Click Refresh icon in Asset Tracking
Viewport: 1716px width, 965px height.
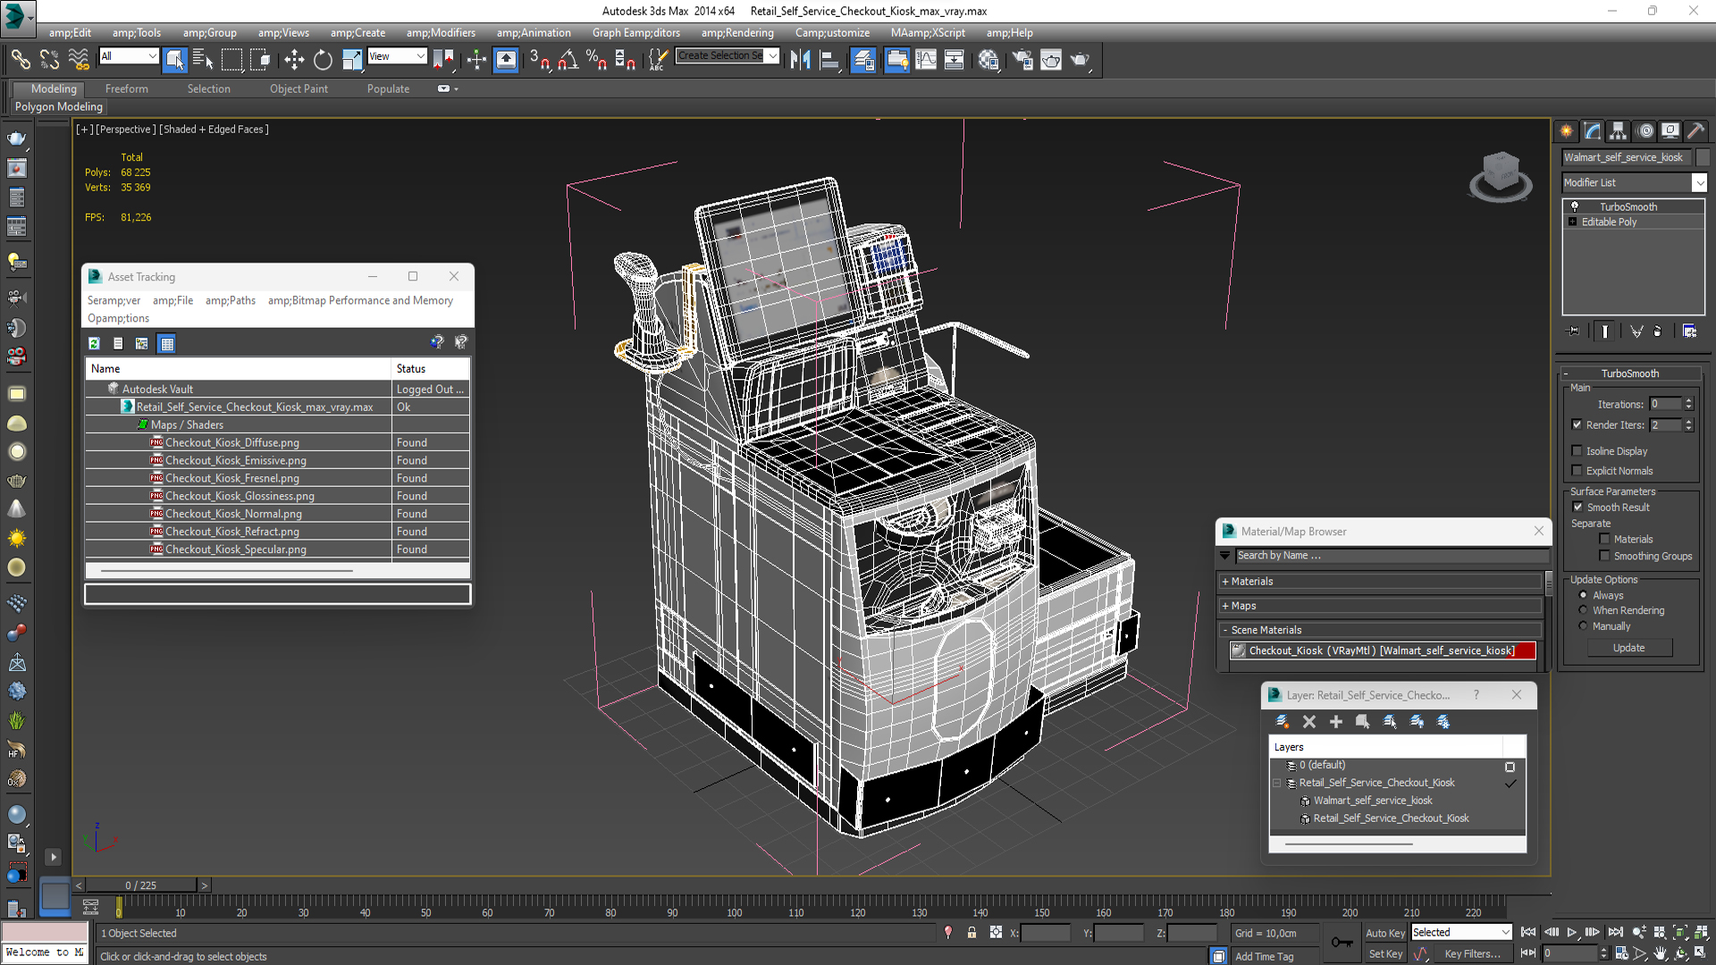pos(94,343)
